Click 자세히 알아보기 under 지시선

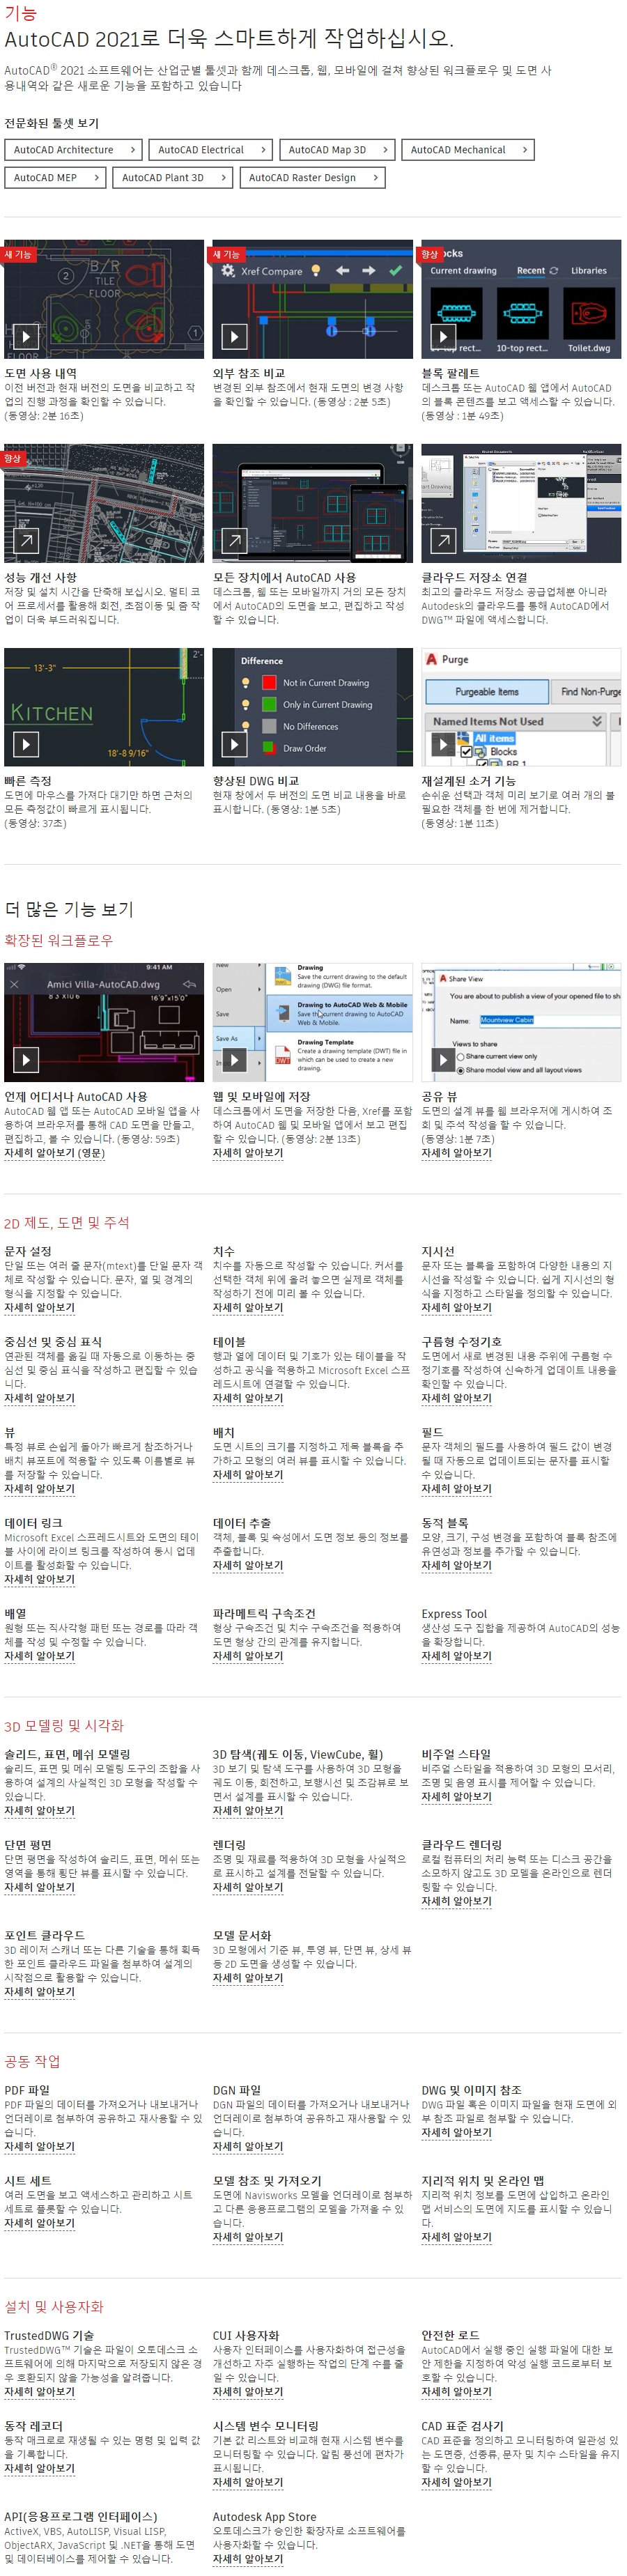pos(457,1308)
